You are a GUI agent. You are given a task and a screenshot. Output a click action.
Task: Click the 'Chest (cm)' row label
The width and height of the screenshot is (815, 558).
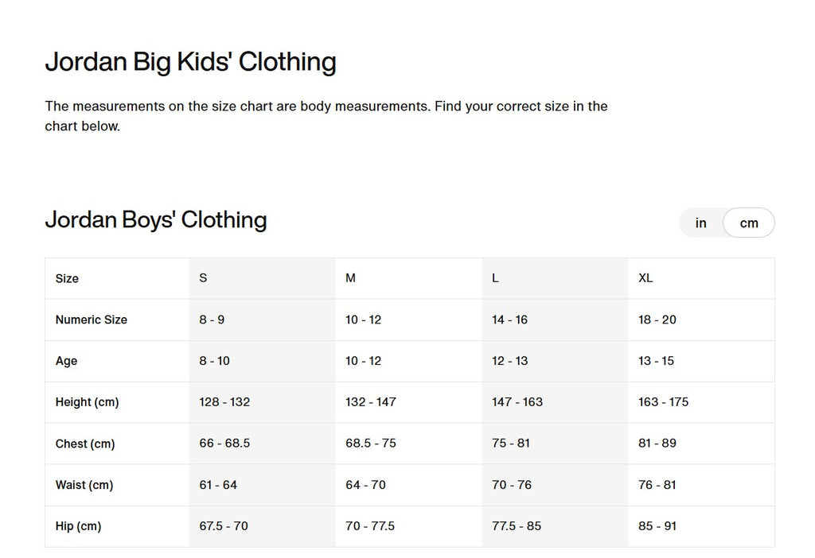pyautogui.click(x=85, y=444)
